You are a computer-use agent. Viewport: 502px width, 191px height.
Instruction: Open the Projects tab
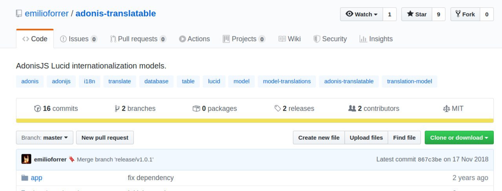(x=244, y=39)
